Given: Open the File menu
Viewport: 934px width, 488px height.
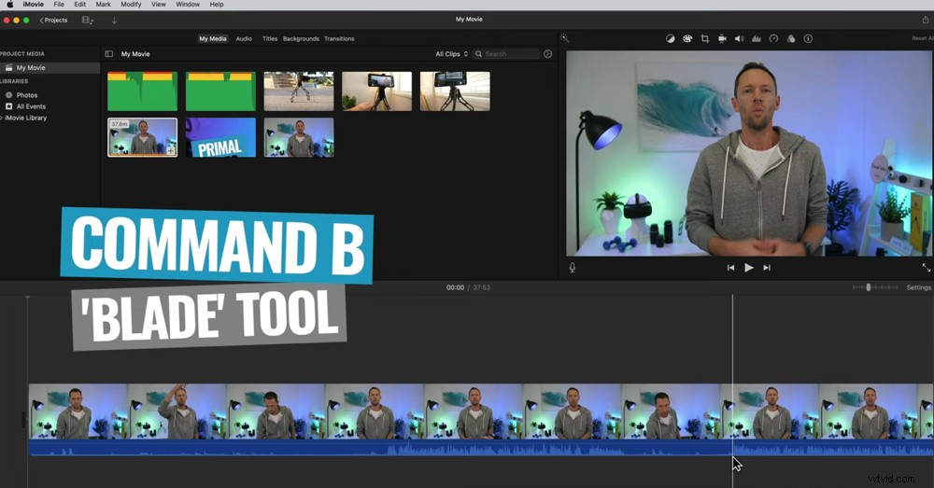Looking at the screenshot, I should [59, 4].
